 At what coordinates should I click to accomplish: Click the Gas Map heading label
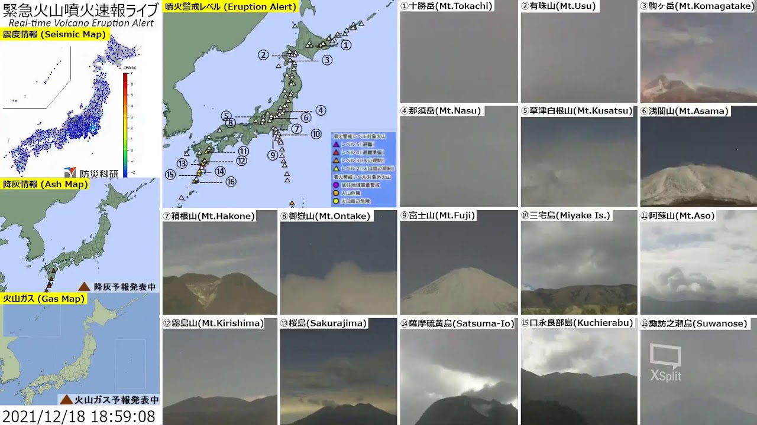click(43, 299)
